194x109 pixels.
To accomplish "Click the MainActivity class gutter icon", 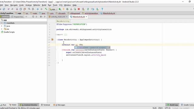I will click(52, 40).
